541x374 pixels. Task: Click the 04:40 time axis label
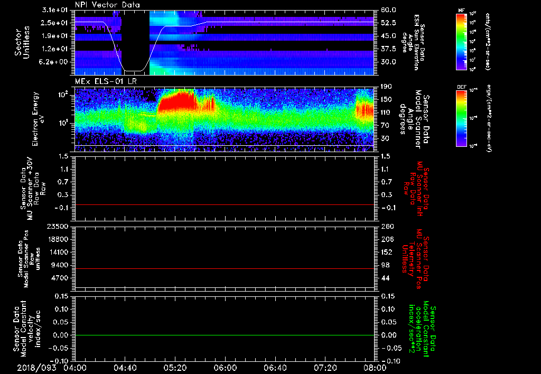[125, 368]
